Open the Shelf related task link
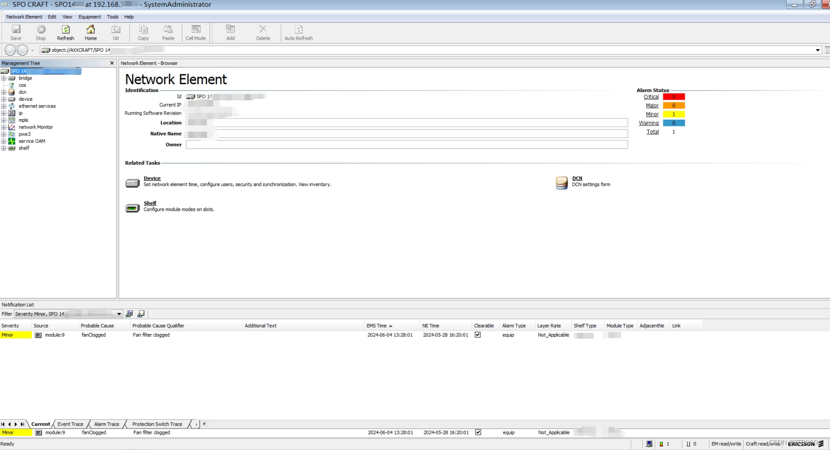The height and width of the screenshot is (450, 830). 150,203
